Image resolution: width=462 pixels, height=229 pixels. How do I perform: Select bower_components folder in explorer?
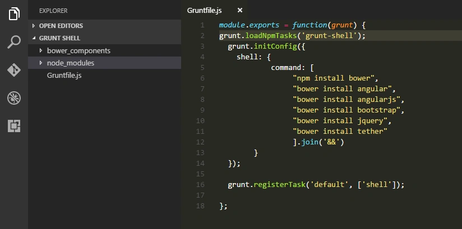click(x=105, y=50)
